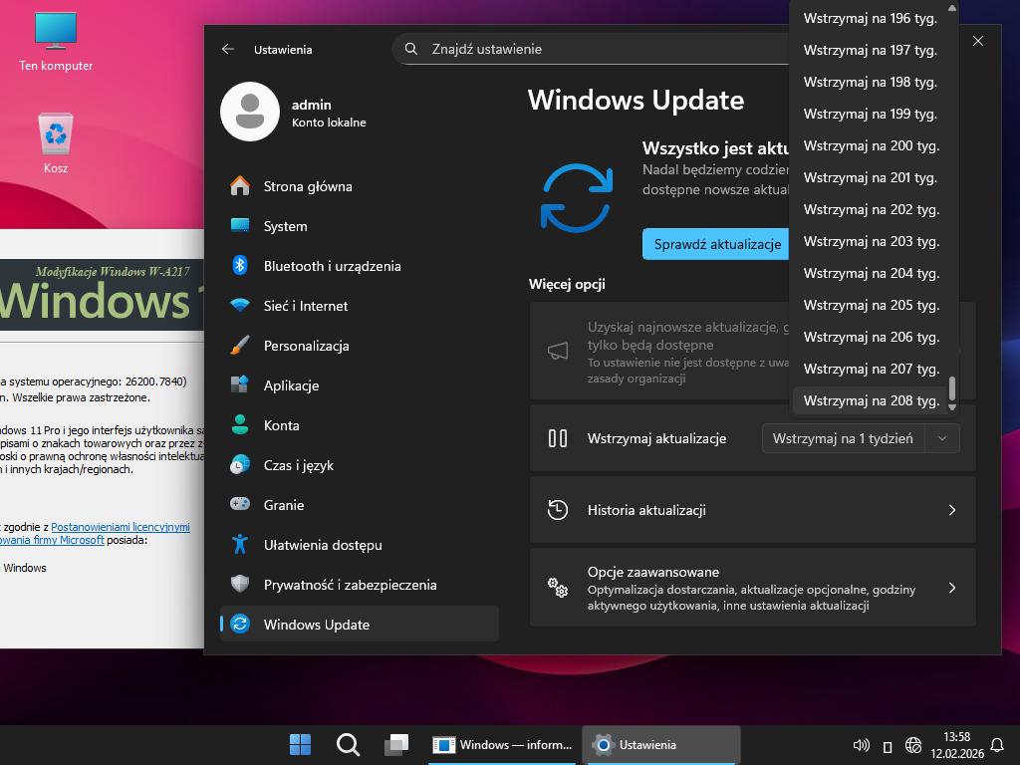The height and width of the screenshot is (765, 1020).
Task: Click the dropdown list scrollbar thumb
Action: [952, 386]
